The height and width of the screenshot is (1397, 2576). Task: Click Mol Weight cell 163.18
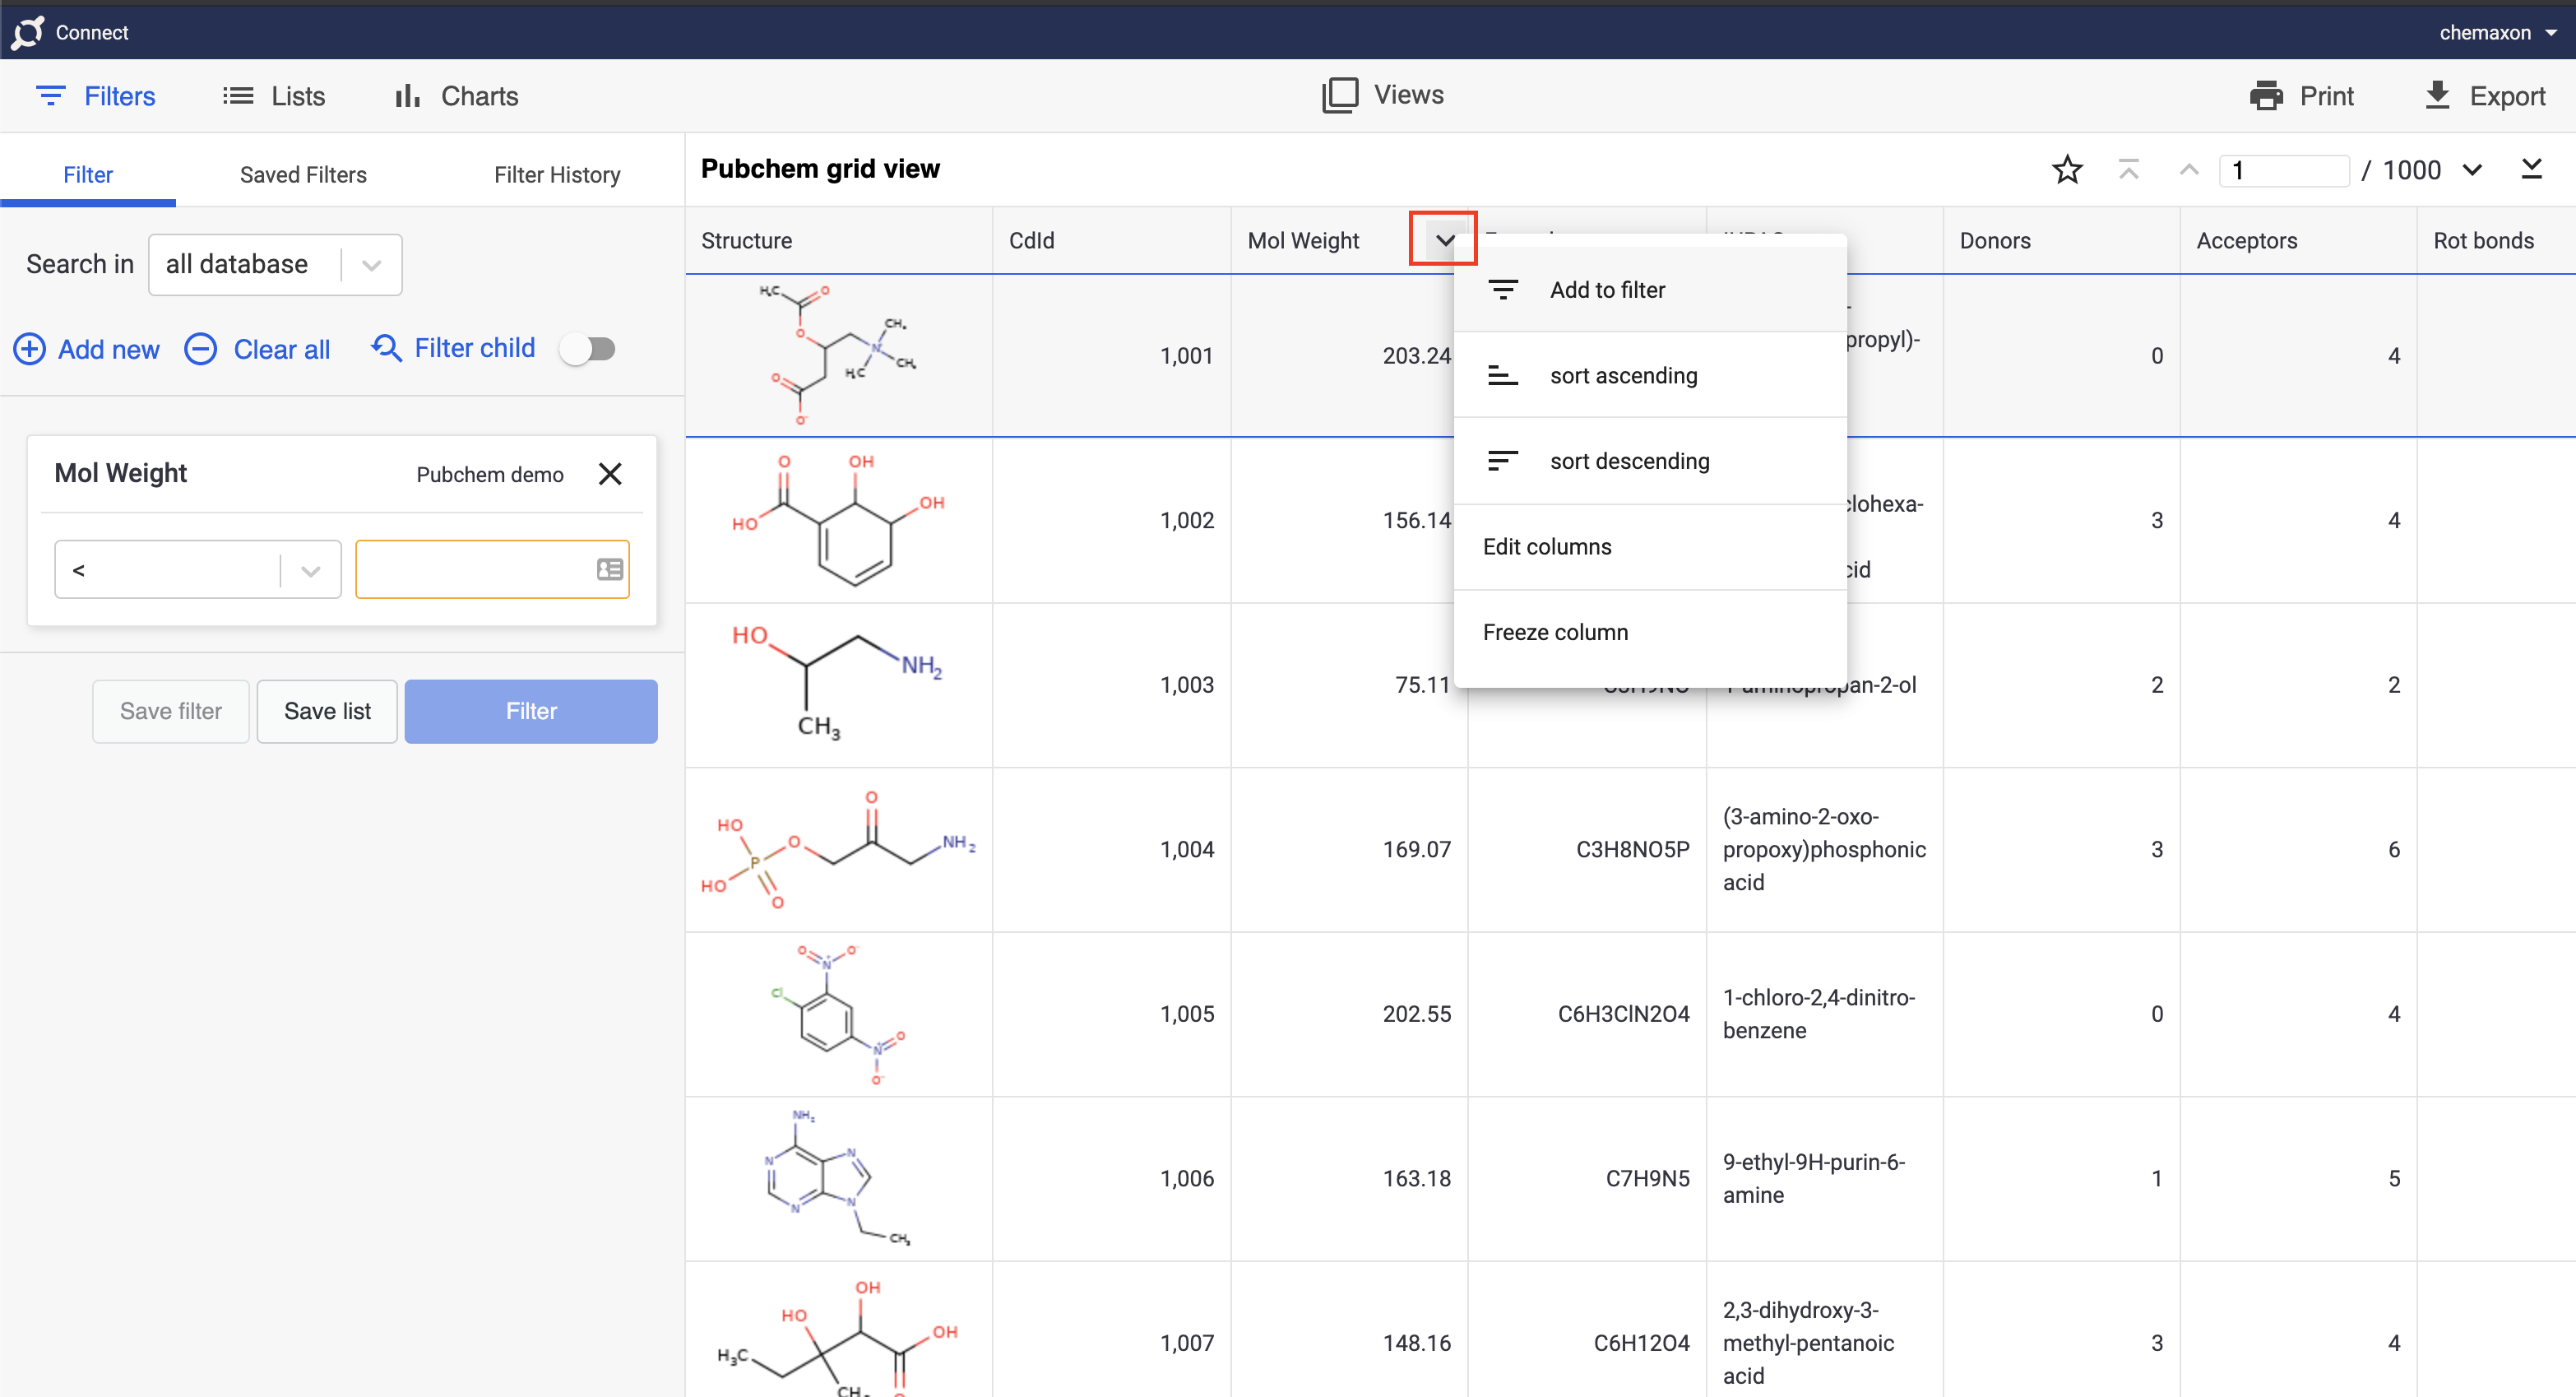pos(1349,1178)
